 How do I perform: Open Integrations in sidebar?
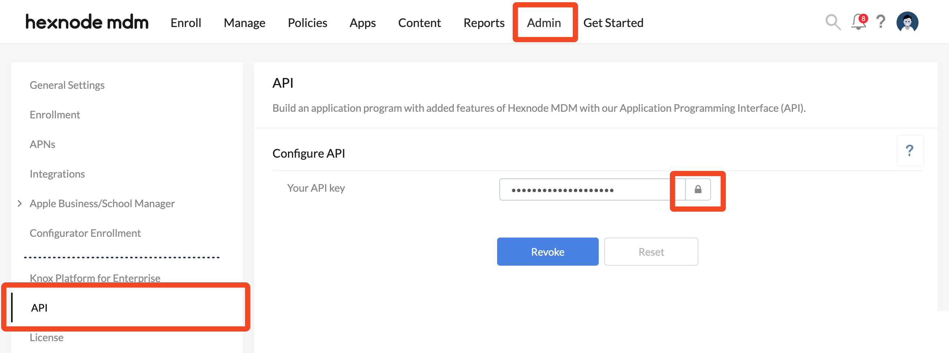(x=57, y=174)
